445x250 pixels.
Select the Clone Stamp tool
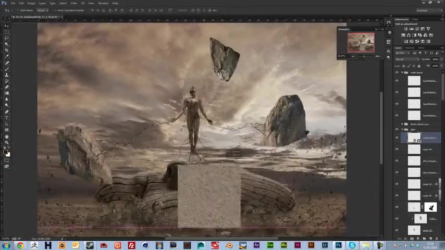click(x=7, y=75)
